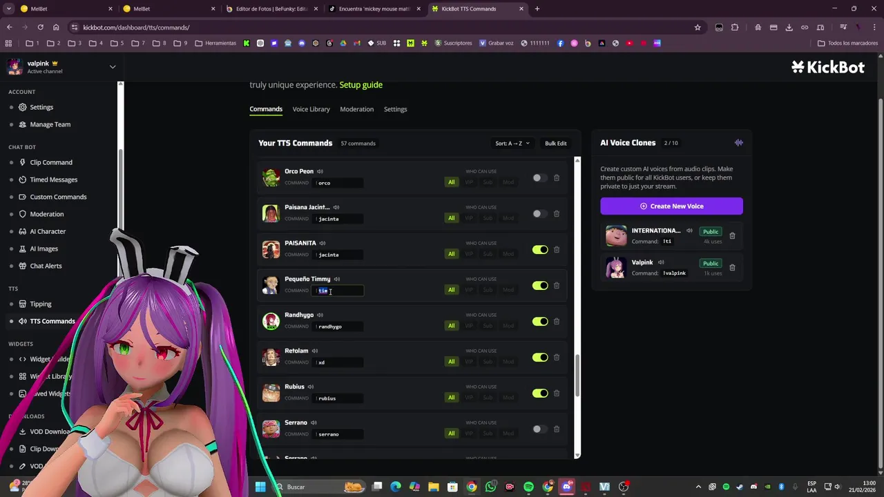Open a new browser tab

[537, 9]
